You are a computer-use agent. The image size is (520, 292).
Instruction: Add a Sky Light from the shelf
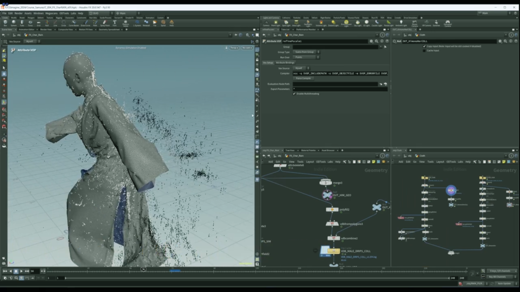(358, 23)
